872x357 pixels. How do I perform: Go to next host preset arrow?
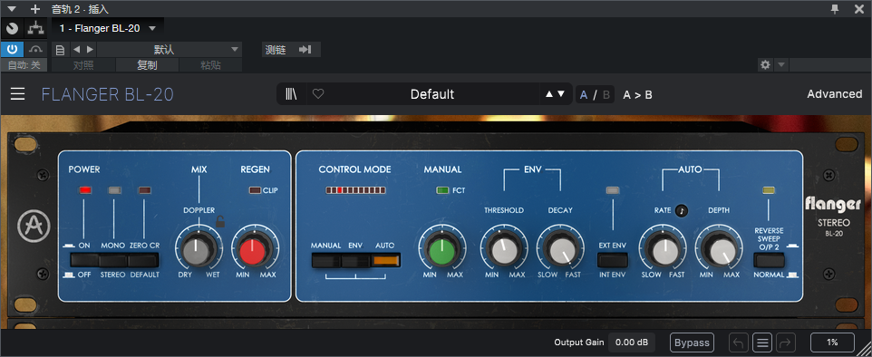pyautogui.click(x=90, y=50)
